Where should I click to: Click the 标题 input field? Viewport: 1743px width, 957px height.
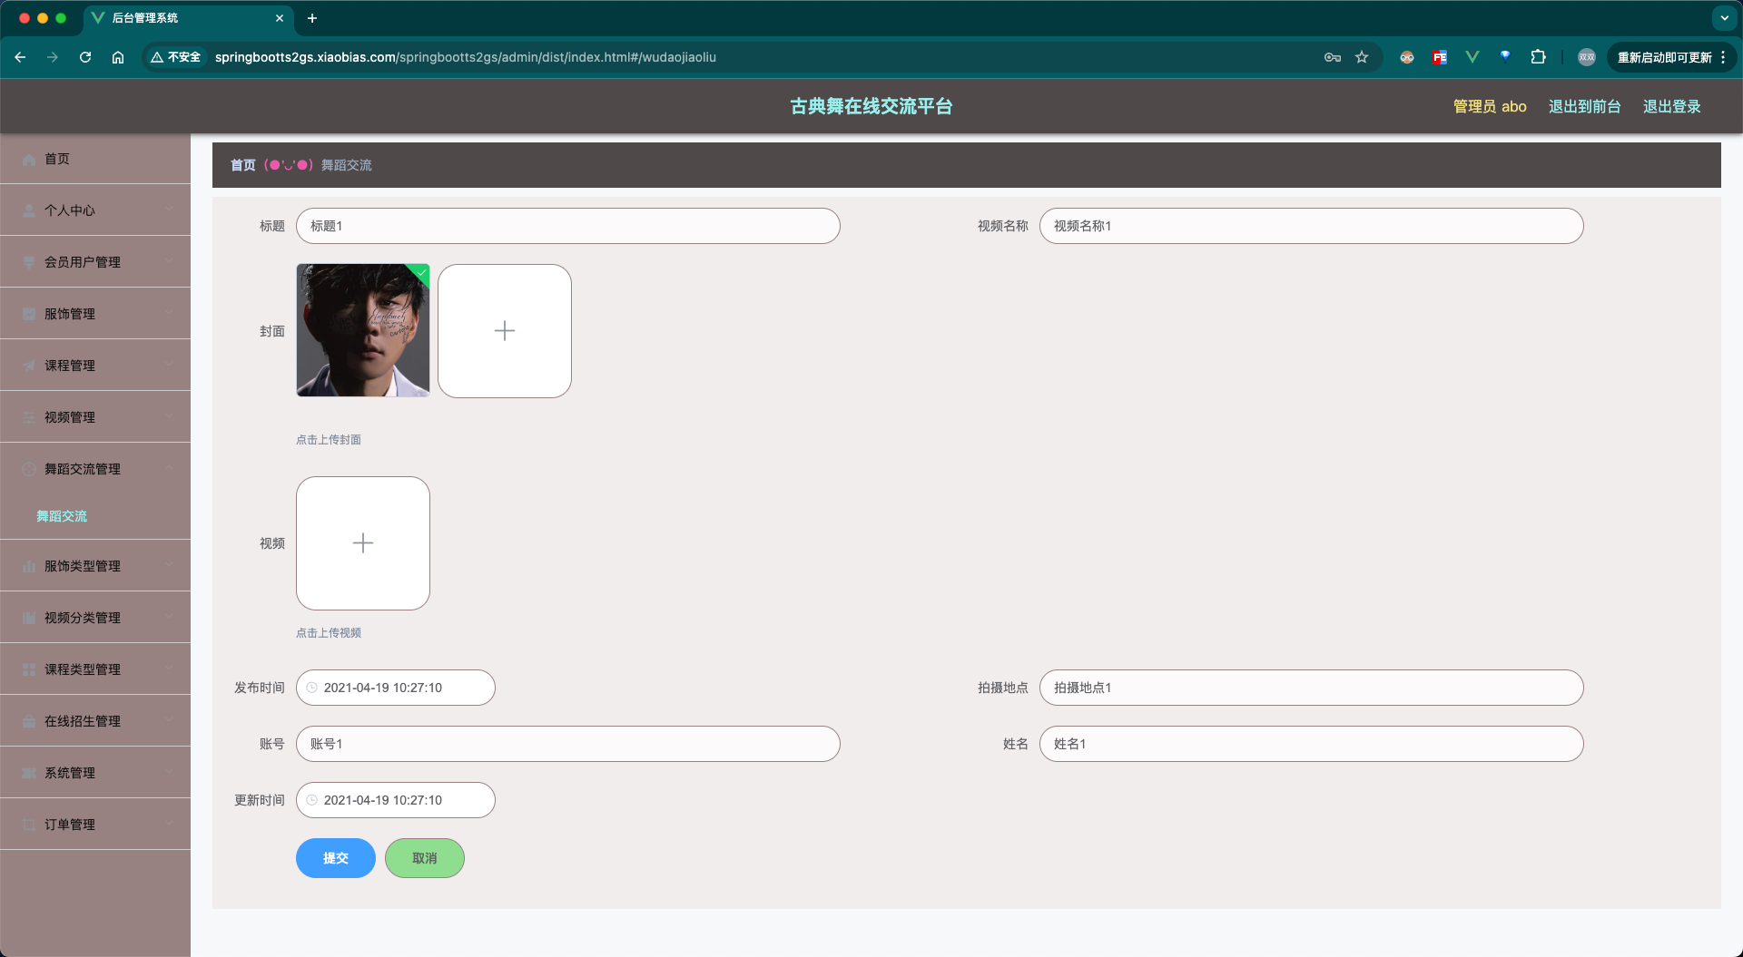pos(568,226)
